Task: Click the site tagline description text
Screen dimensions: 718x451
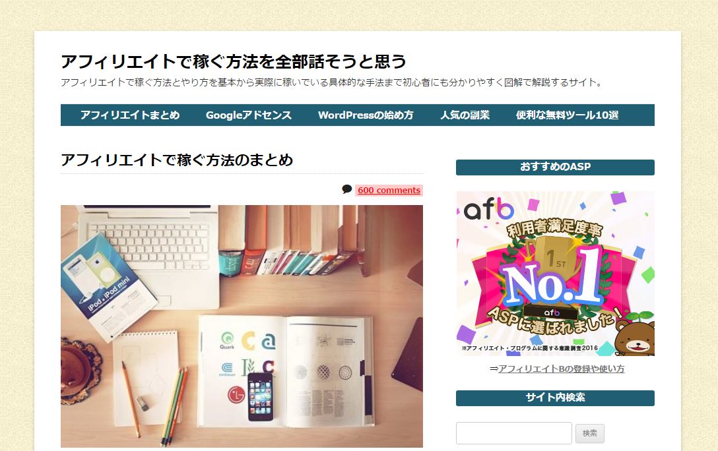Action: click(333, 82)
